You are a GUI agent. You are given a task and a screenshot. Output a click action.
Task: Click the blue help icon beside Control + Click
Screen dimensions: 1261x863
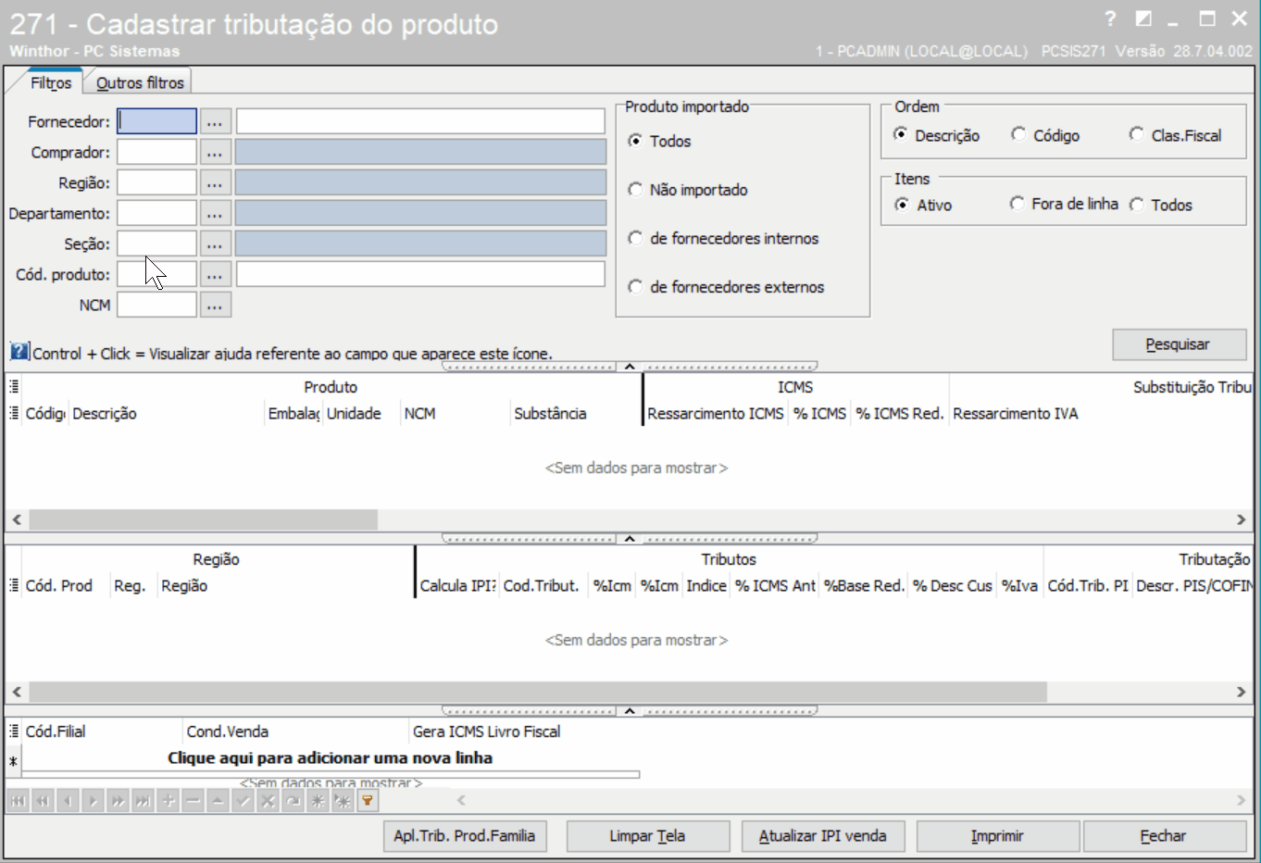[x=19, y=352]
